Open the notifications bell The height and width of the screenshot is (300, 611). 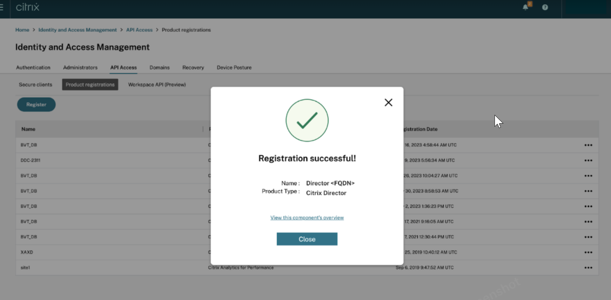tap(525, 7)
